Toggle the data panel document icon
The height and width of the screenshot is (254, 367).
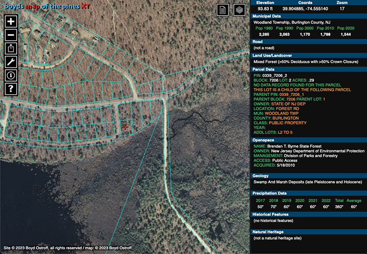tap(223, 10)
